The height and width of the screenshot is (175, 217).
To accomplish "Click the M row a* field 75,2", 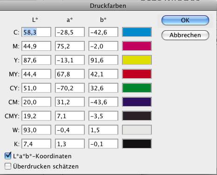I will click(70, 46).
